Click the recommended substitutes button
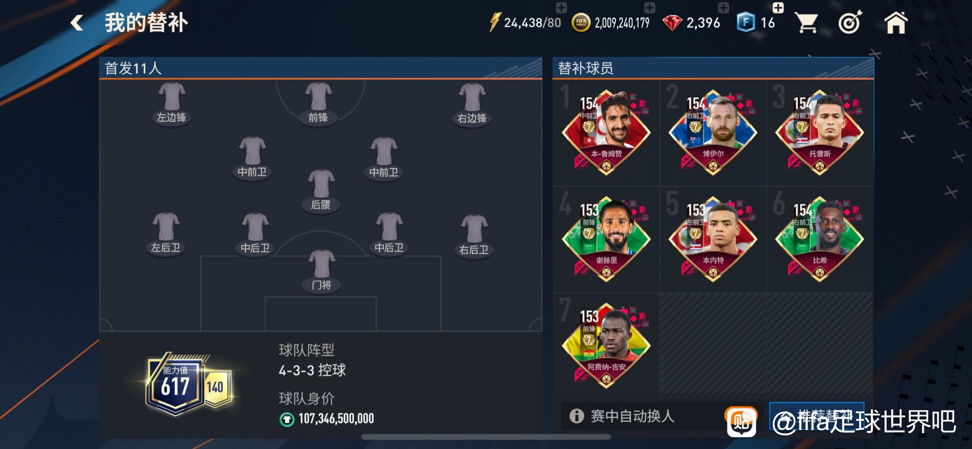This screenshot has width=972, height=449. (x=816, y=416)
